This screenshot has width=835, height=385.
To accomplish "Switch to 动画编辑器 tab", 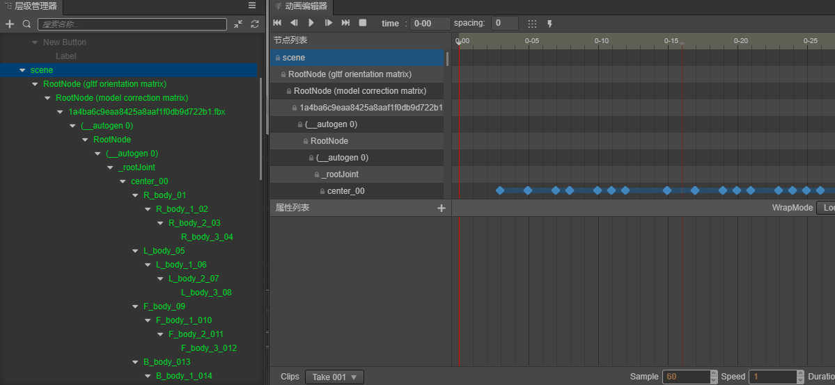I will [302, 6].
